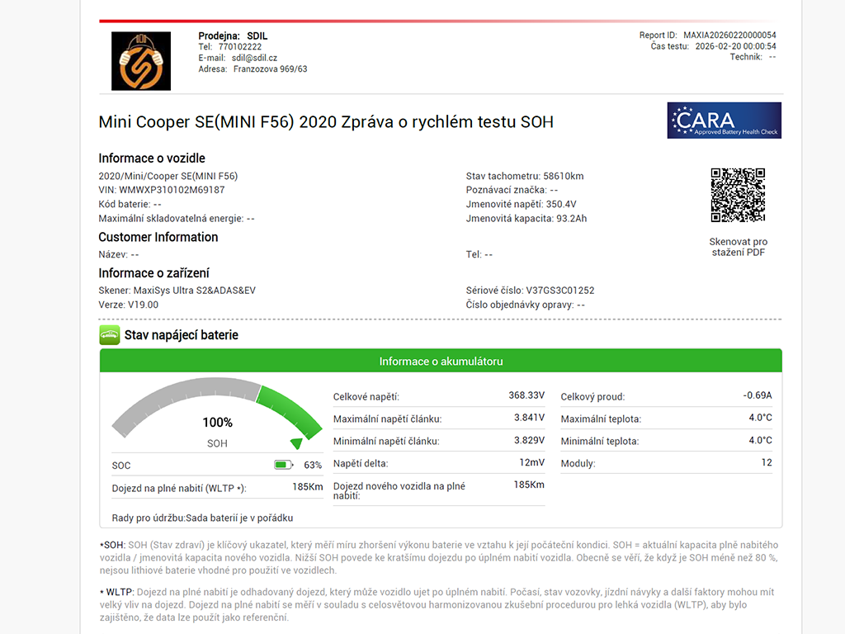
Task: Click the Stav napájecí baterie section heading
Action: pos(181,335)
